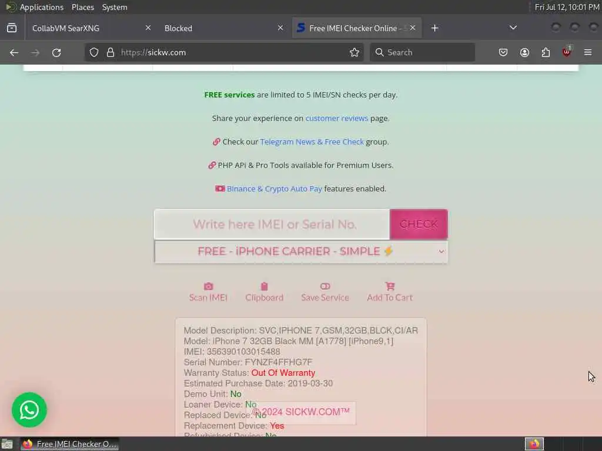This screenshot has width=602, height=451.
Task: Open the Places menu
Action: click(83, 7)
